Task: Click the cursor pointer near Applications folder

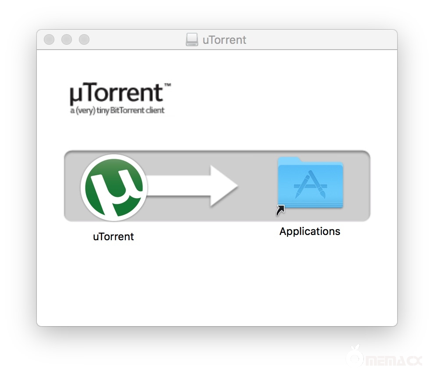Action: (x=280, y=210)
